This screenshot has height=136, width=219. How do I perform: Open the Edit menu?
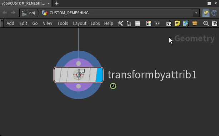coord(23,23)
